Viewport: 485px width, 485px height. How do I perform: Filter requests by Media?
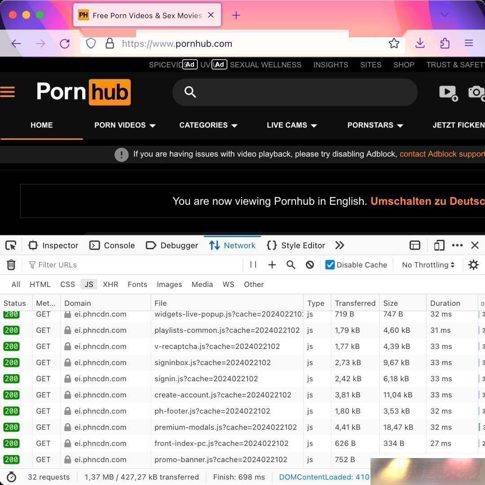pyautogui.click(x=202, y=284)
